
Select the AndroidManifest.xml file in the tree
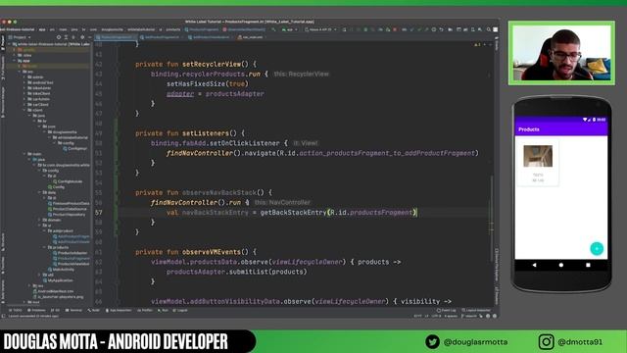coord(54,291)
